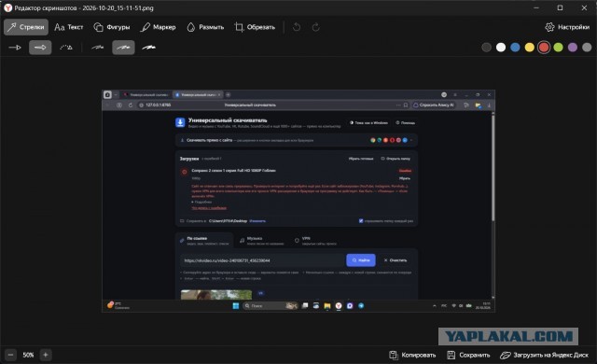The height and width of the screenshot is (364, 597).
Task: Set the medium stroke thickness
Action: [x=123, y=48]
